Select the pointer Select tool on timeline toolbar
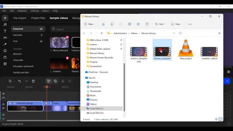233x131 pixels. point(48,81)
